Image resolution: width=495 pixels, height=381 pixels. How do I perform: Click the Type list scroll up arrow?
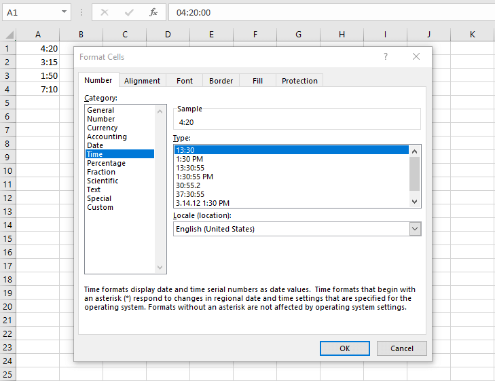pyautogui.click(x=414, y=151)
